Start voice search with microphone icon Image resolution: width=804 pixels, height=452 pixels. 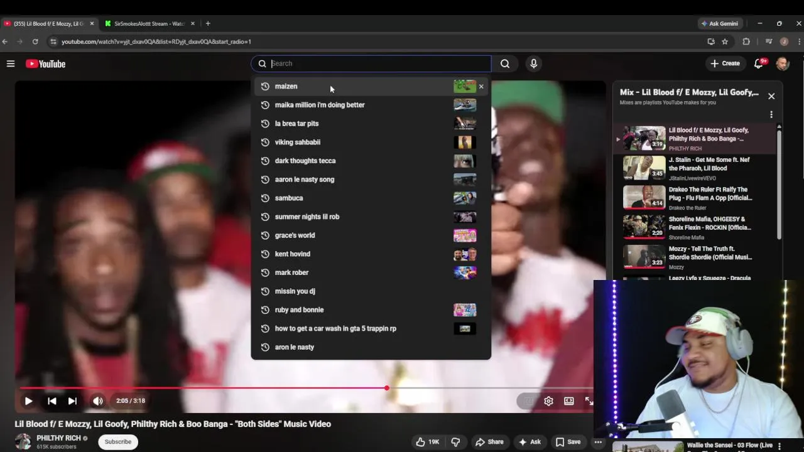(x=533, y=63)
